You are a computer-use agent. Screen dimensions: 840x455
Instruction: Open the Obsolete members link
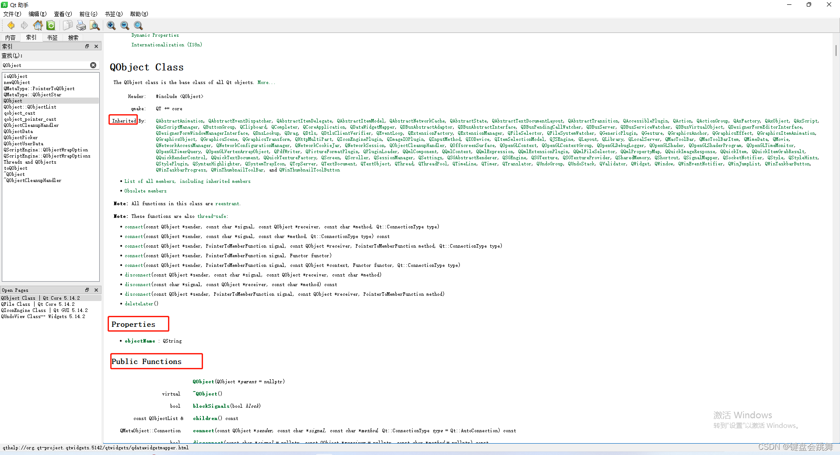click(145, 191)
